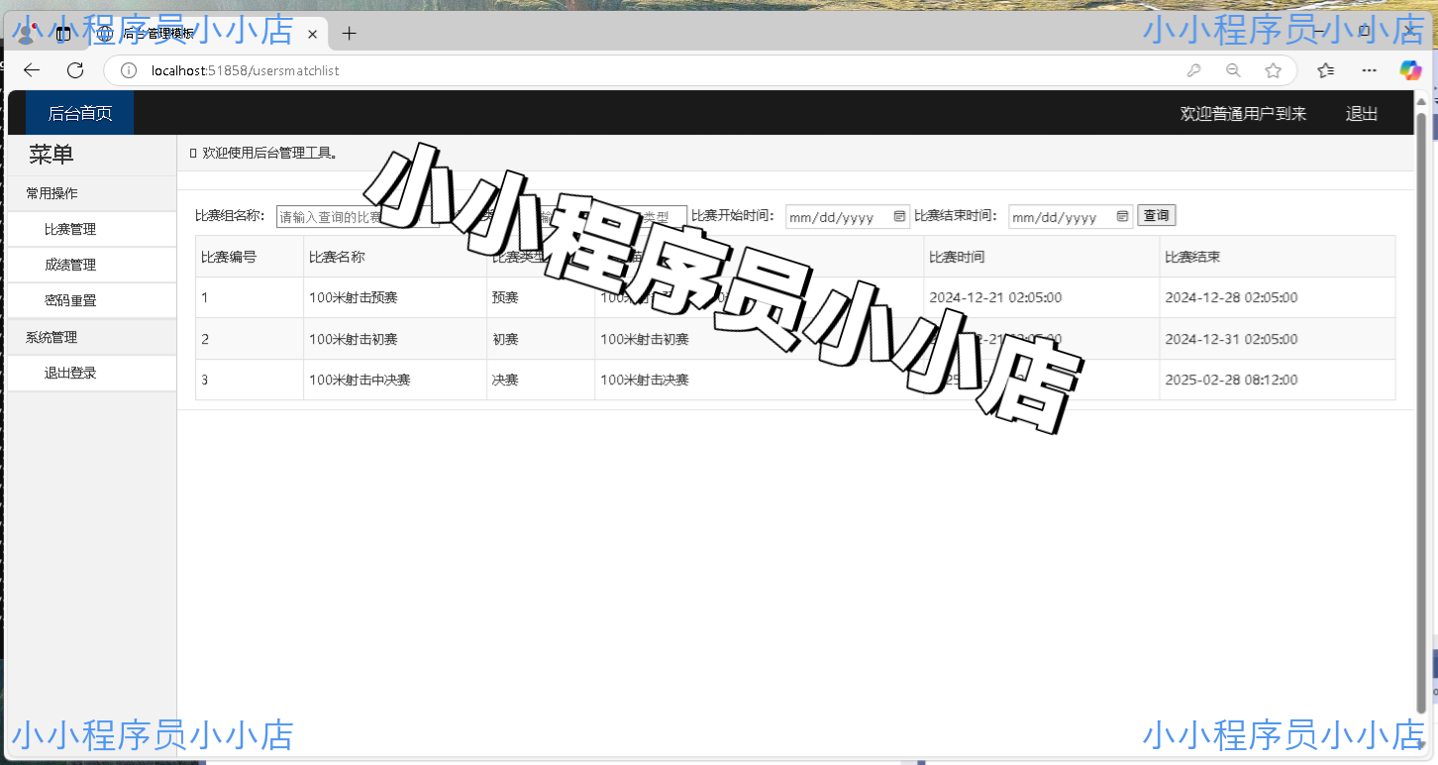This screenshot has width=1438, height=765.
Task: Go back with the browser back arrow
Action: click(32, 70)
